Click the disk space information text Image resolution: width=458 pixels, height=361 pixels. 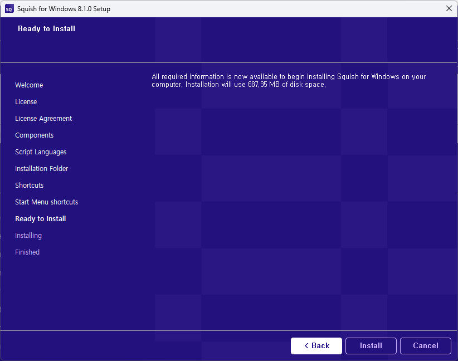point(289,81)
